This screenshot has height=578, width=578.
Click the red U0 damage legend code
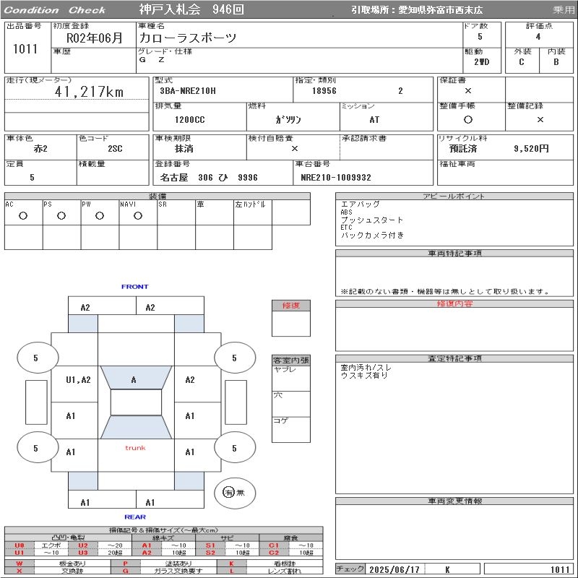[20, 545]
